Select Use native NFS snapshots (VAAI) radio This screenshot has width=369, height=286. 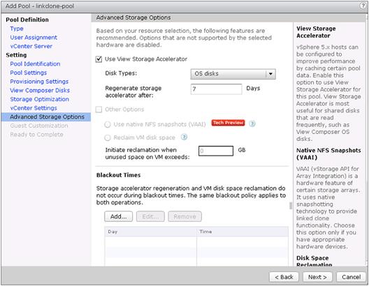tap(108, 124)
